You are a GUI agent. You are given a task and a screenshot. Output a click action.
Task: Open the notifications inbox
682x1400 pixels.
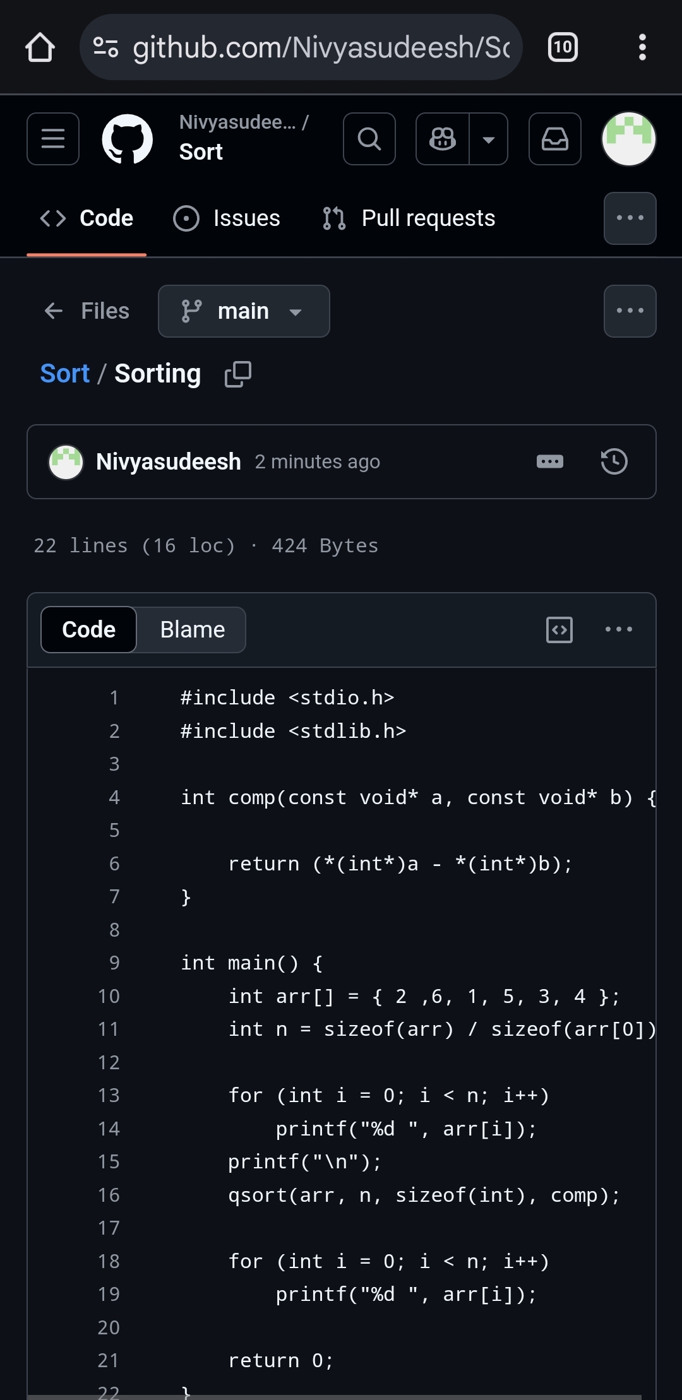(x=554, y=139)
